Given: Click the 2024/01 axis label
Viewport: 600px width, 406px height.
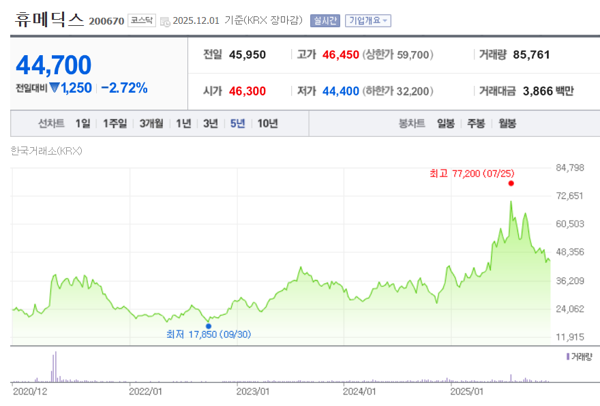Looking at the screenshot, I should 359,392.
